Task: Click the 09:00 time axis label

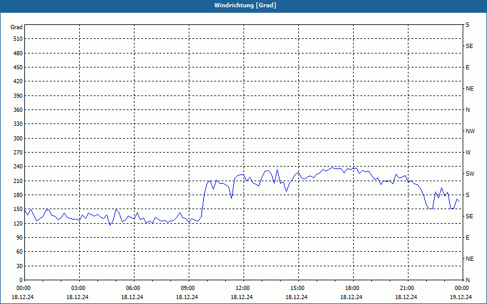Action: click(189, 288)
